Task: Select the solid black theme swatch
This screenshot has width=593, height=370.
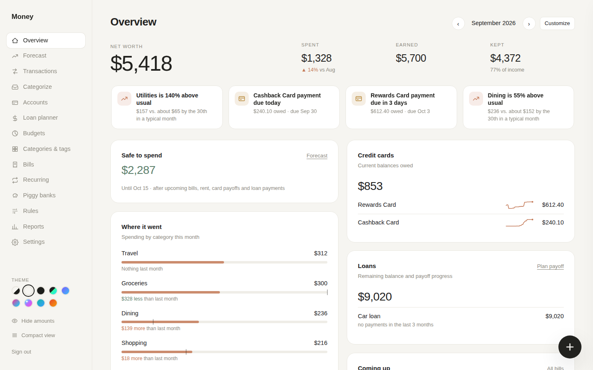Action: pos(41,291)
